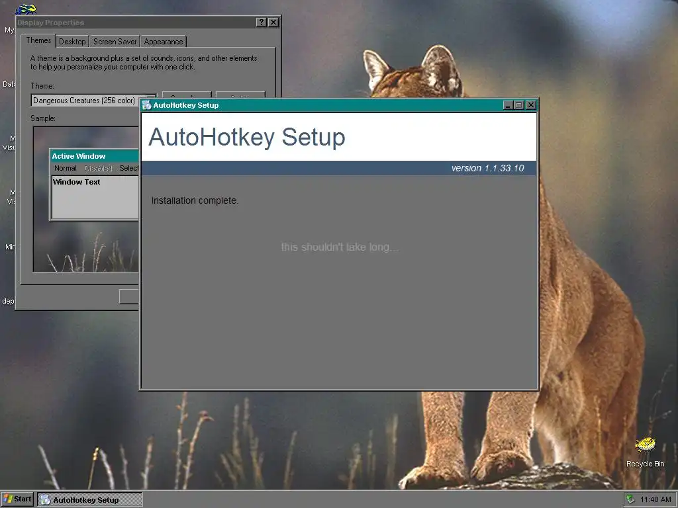Switch to the Desktop tab
Image resolution: width=678 pixels, height=508 pixels.
tap(72, 42)
